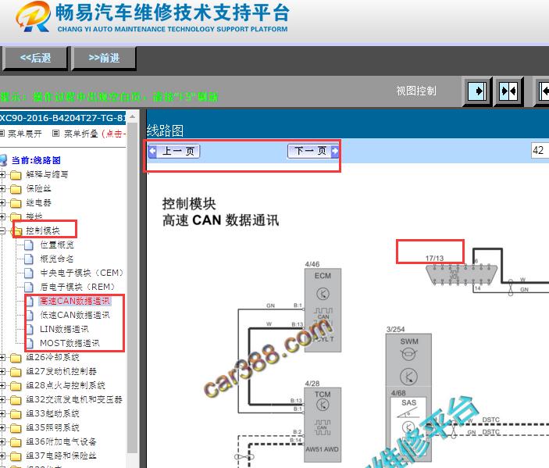Open LIN数据通讯 diagram
This screenshot has width=549, height=468.
tap(64, 329)
